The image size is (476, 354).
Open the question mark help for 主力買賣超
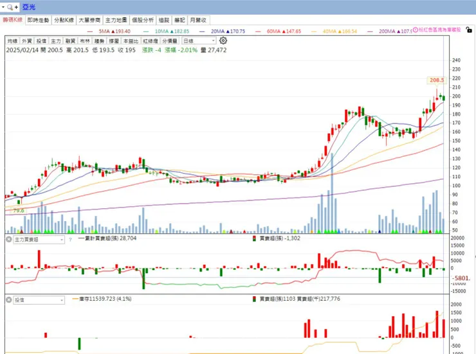pos(70,240)
